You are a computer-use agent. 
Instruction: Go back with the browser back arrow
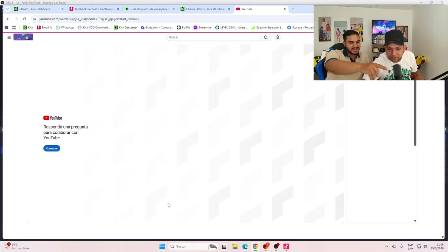(x=8, y=19)
